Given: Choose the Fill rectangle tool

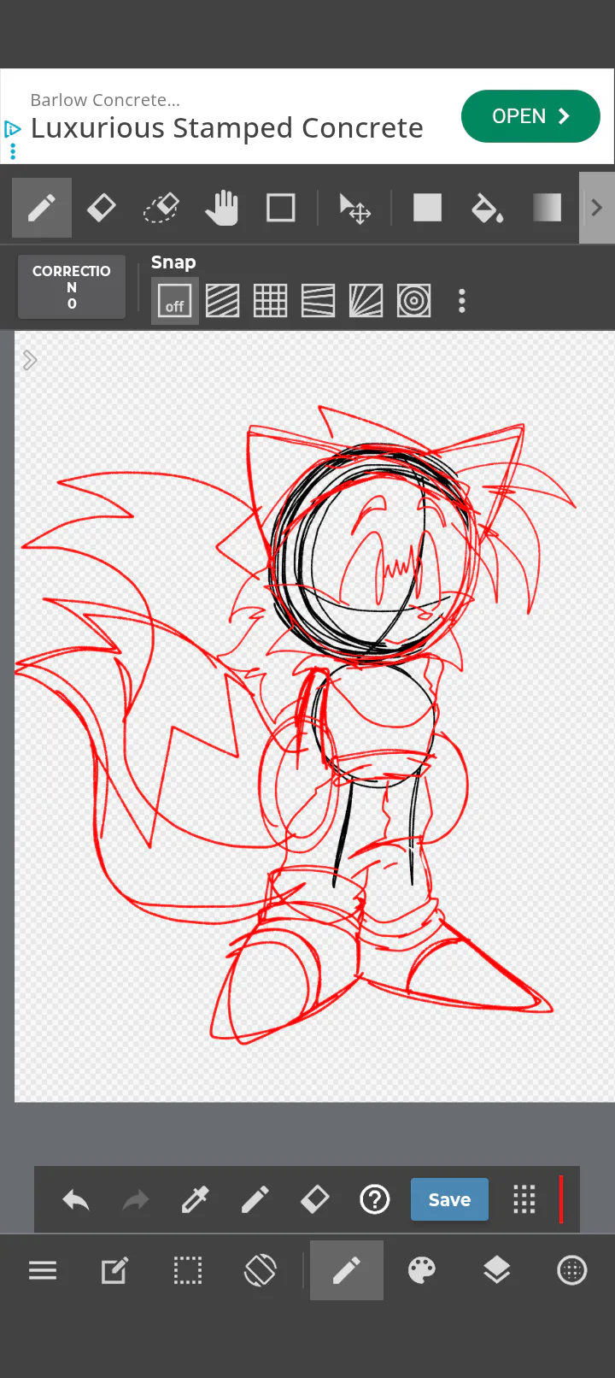Looking at the screenshot, I should click(x=427, y=208).
